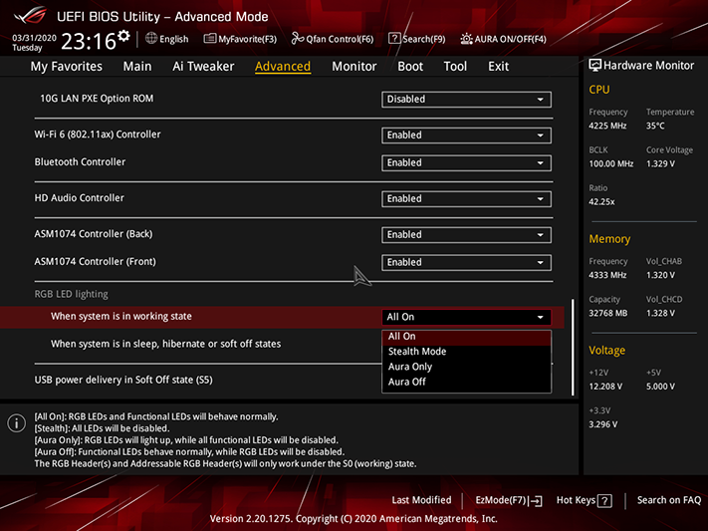Viewport: 708px width, 531px height.
Task: Select 'When system is in working state' row
Action: tap(282, 317)
